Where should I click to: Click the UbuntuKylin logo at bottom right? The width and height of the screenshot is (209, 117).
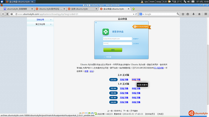(198, 113)
